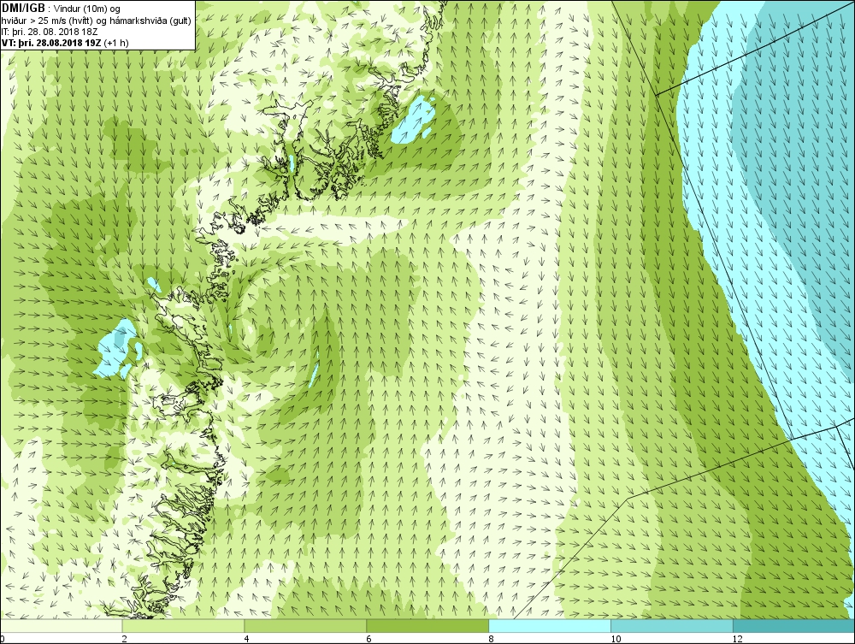This screenshot has width=855, height=644.
Task: Click the scale label '12'
Action: (x=737, y=639)
